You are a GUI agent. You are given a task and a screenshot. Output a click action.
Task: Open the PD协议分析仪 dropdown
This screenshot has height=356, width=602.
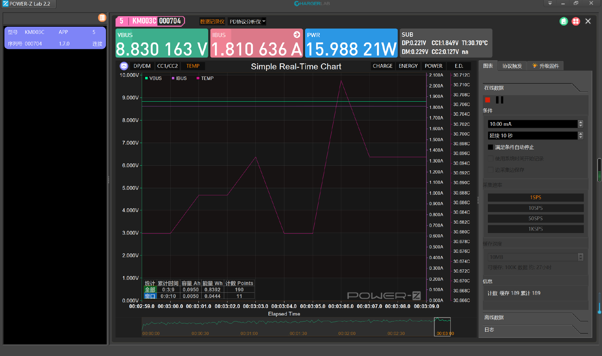247,21
